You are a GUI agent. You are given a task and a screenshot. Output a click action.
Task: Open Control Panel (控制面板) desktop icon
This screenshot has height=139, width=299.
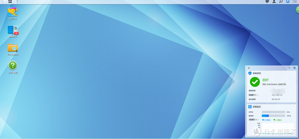pos(13,30)
